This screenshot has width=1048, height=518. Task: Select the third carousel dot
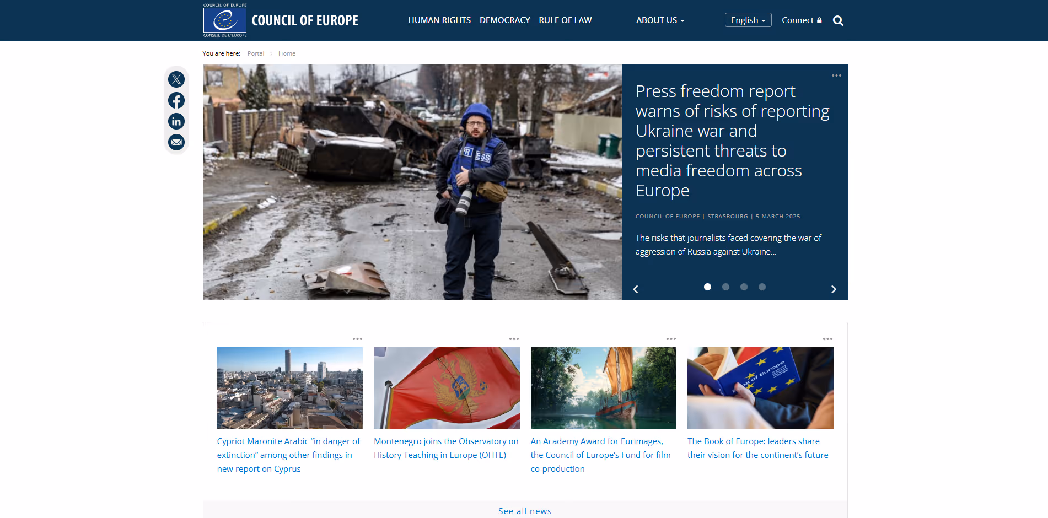click(744, 287)
